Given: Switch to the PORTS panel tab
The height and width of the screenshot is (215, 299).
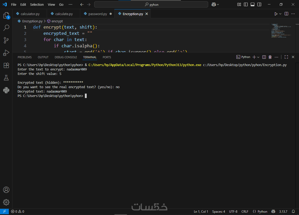Looking at the screenshot, I should click(107, 57).
